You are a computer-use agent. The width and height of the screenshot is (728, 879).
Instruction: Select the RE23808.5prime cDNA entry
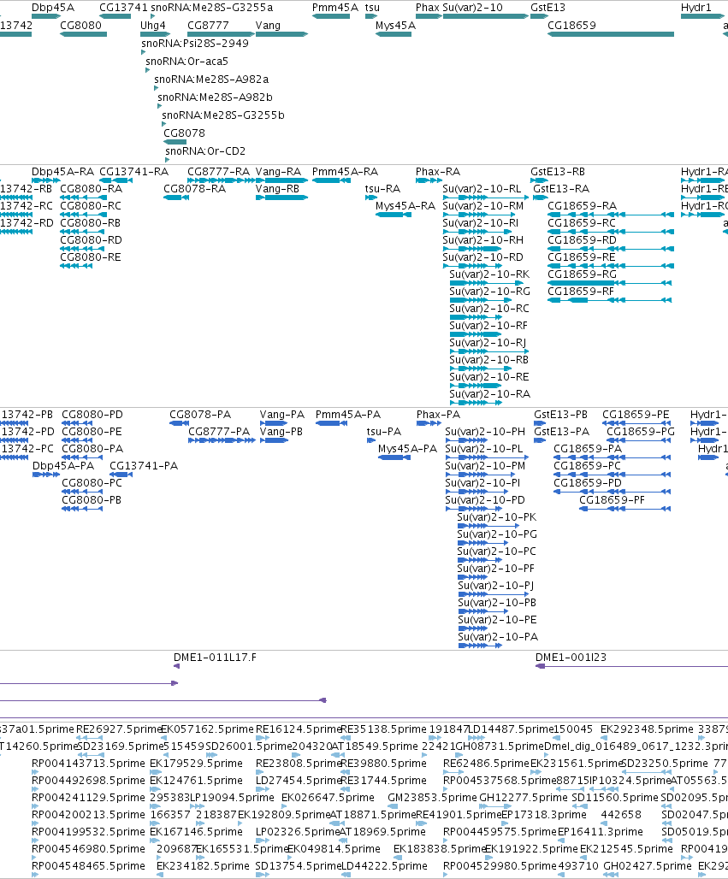click(x=299, y=764)
